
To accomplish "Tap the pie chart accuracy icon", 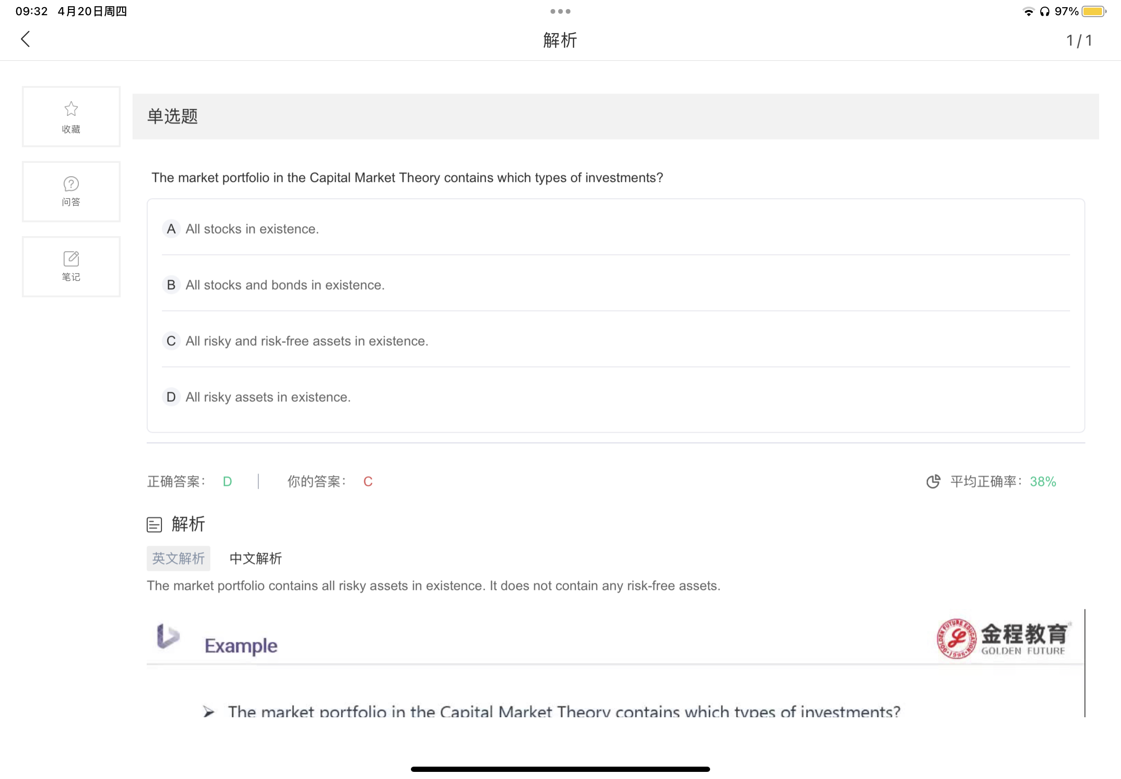I will coord(932,482).
